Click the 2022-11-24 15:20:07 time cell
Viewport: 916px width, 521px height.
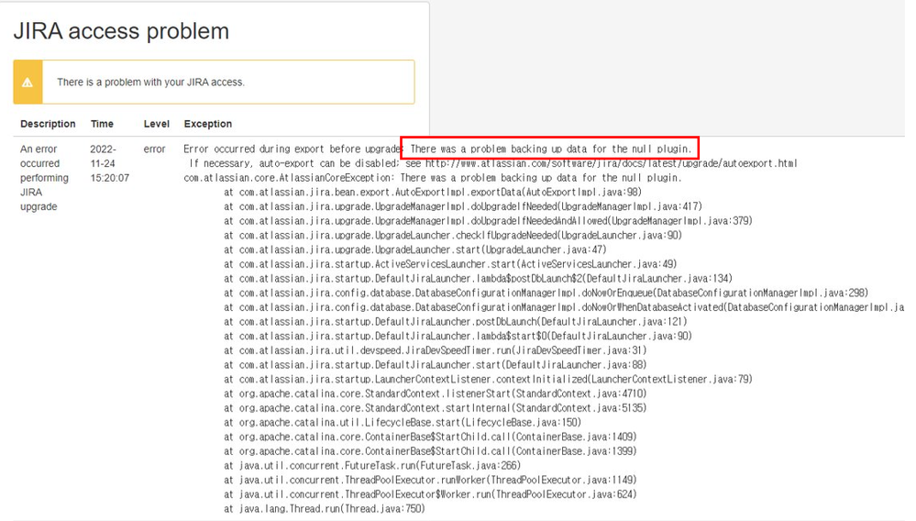coord(110,163)
